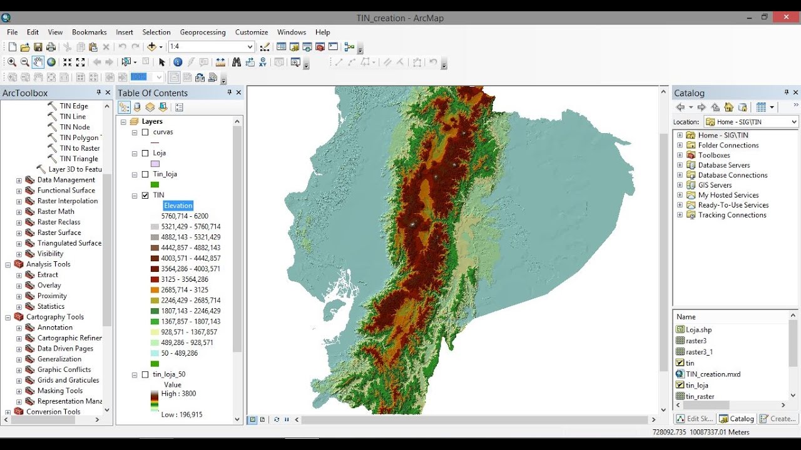Click the green Tin_loja color swatch

tap(155, 184)
